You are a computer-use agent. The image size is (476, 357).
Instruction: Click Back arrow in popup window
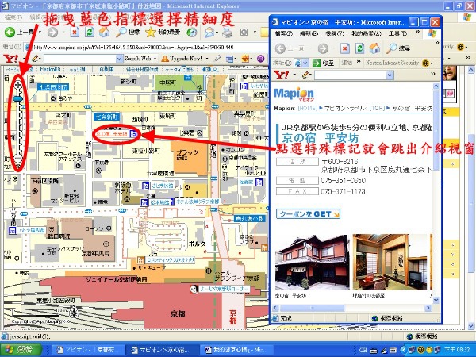click(x=280, y=48)
